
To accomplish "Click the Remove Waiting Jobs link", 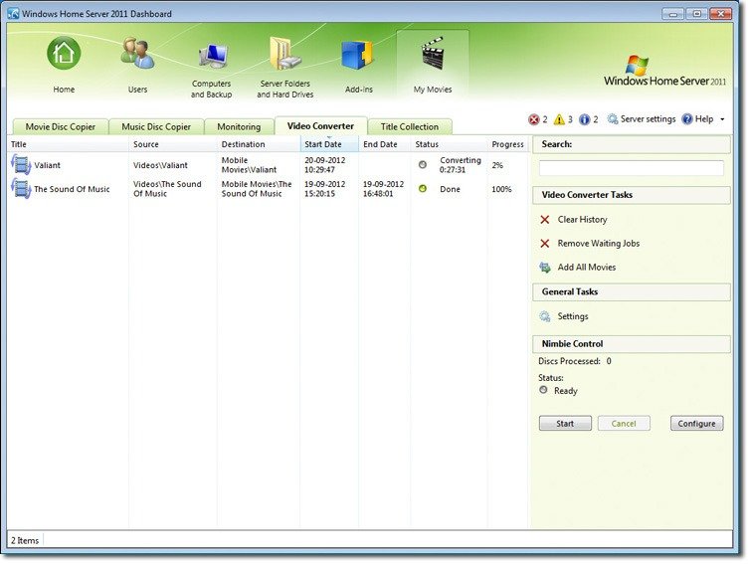I will tap(599, 244).
